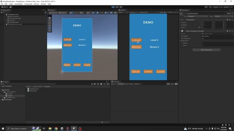Select the Move tool in Scene overlay
This screenshot has width=234, height=131.
click(50, 20)
